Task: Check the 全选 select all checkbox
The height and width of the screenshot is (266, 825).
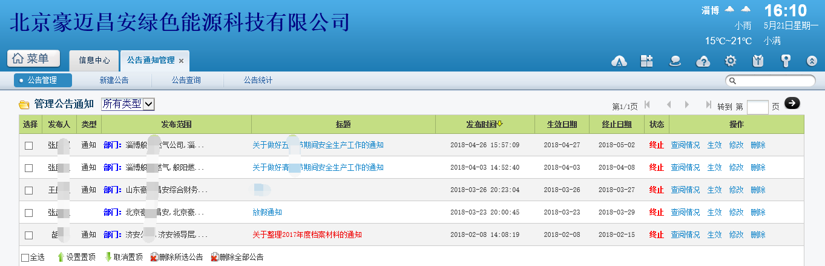Action: 25,258
